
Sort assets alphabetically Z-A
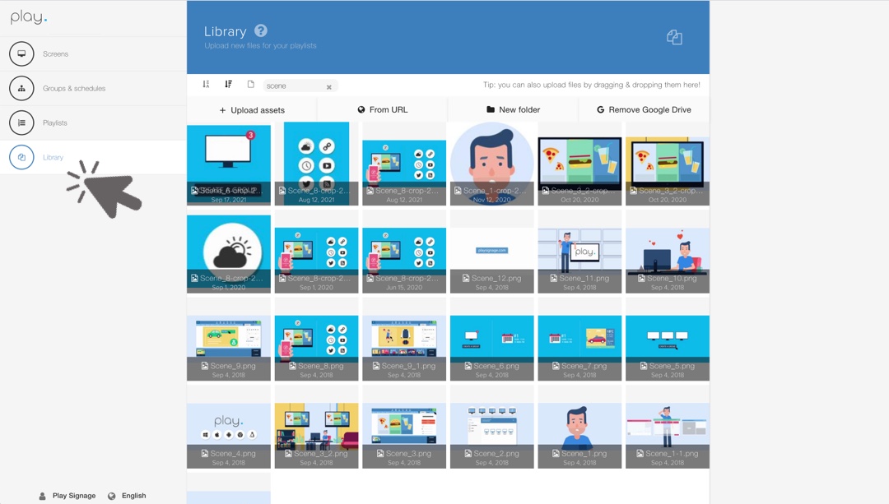coord(206,85)
